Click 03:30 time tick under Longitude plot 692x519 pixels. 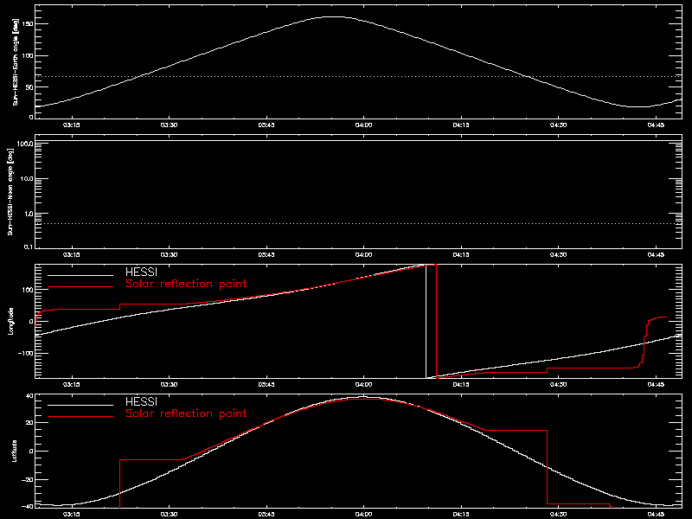(x=169, y=384)
